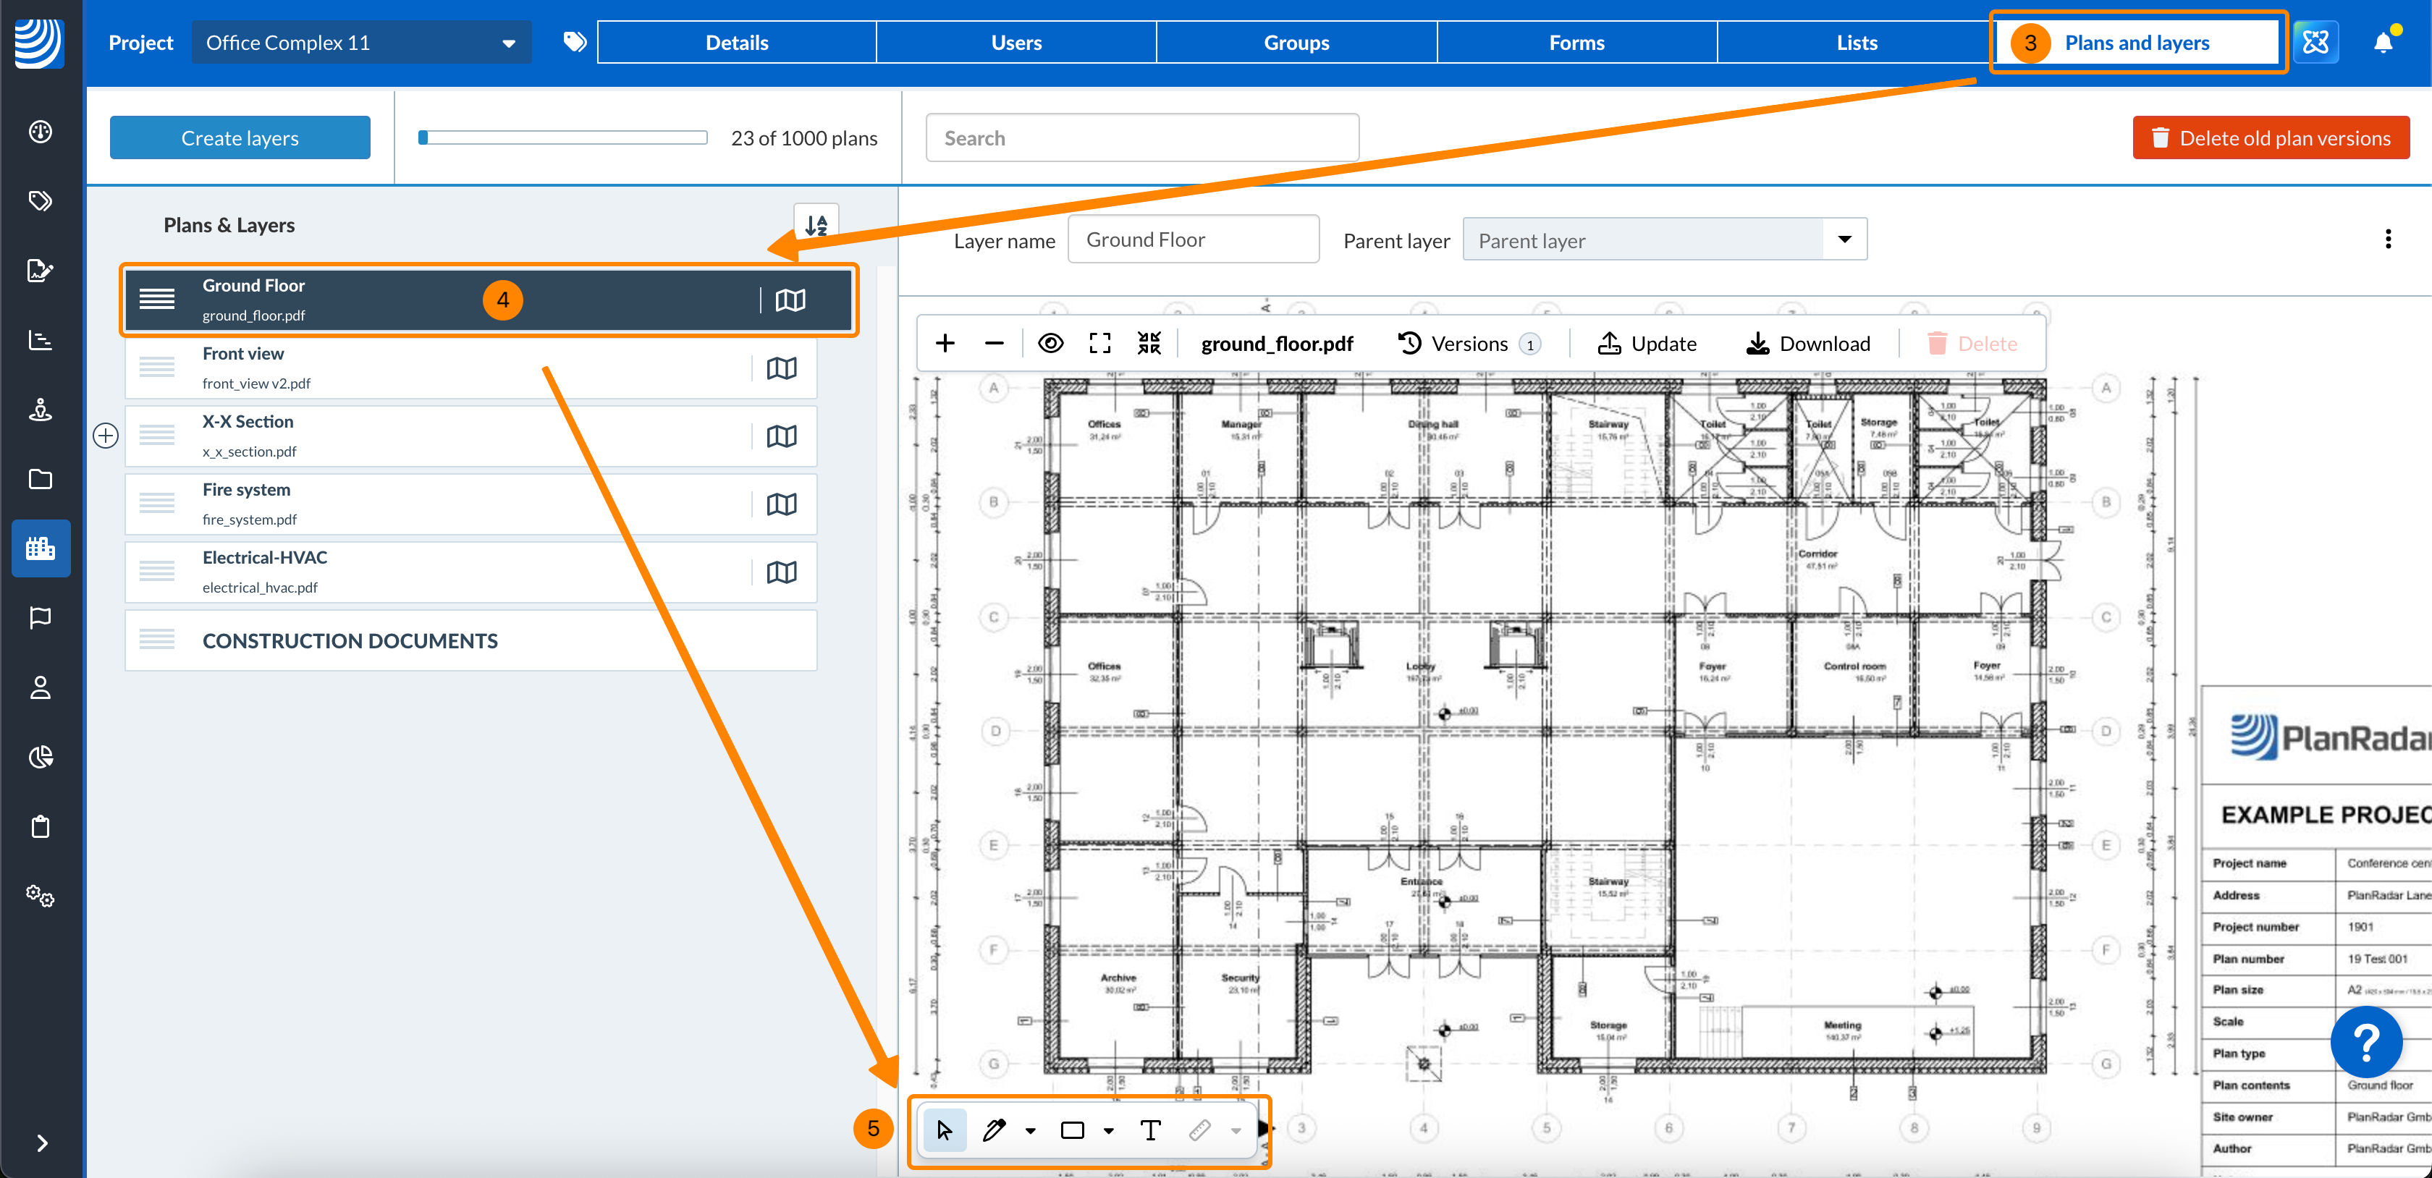Sort plans alphabetically with A-Z icon

click(x=816, y=224)
